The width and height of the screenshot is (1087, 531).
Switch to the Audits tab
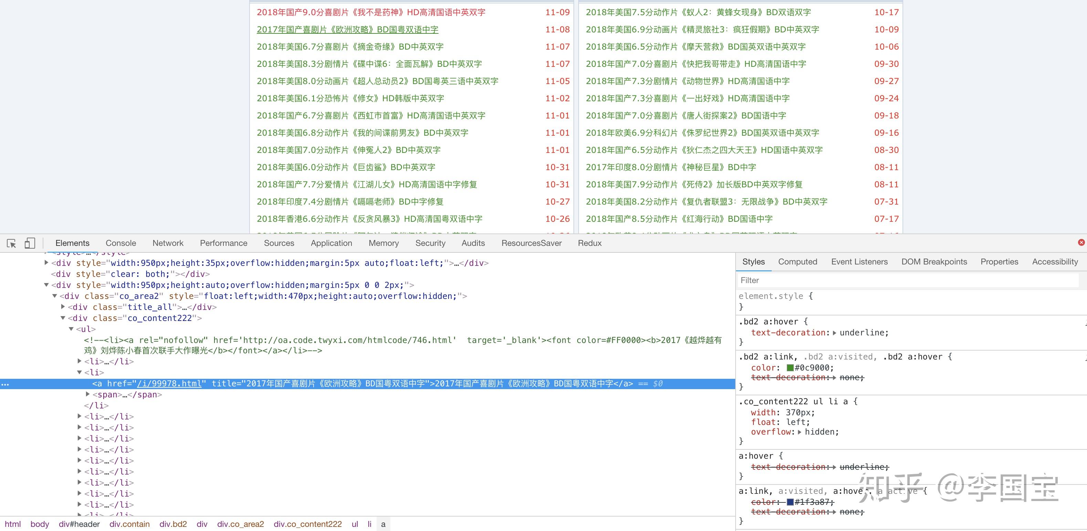tap(473, 243)
